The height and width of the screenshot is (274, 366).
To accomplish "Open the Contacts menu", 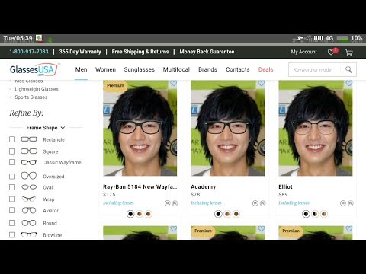I will coord(238,69).
